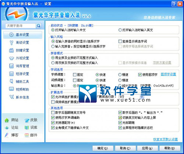Click the 帮助(H) button
The width and height of the screenshot is (184, 154).
[170, 148]
